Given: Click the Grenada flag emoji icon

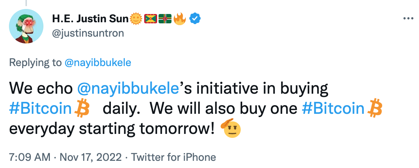Looking at the screenshot, I should click(150, 19).
